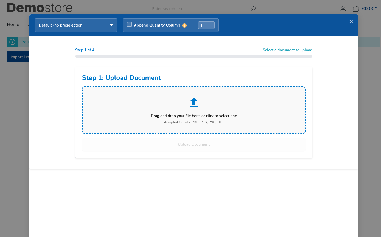
Task: Enable the Append Quantity Column checkbox
Action: (129, 24)
